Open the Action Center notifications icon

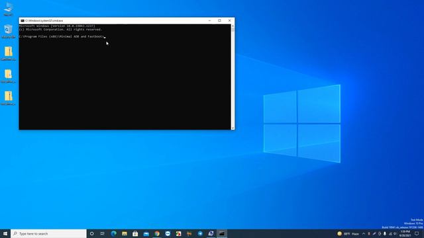pos(417,233)
